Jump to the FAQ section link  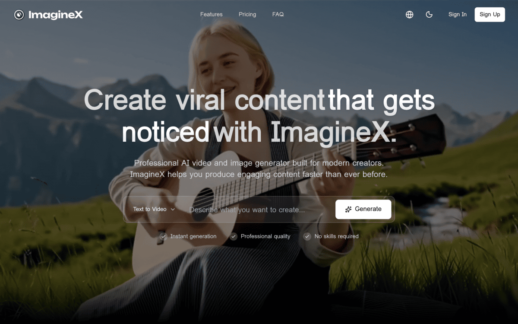pyautogui.click(x=278, y=14)
